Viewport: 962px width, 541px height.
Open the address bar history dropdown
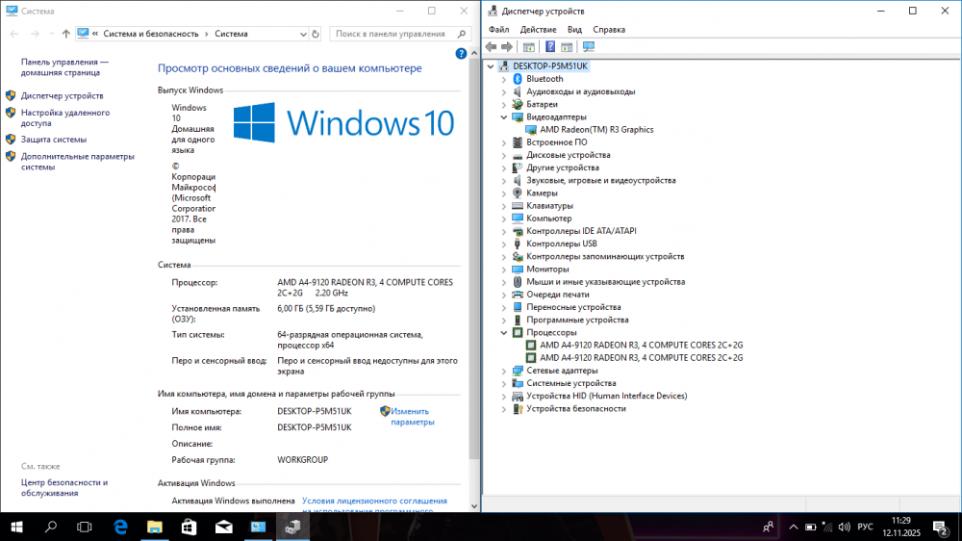pyautogui.click(x=302, y=34)
